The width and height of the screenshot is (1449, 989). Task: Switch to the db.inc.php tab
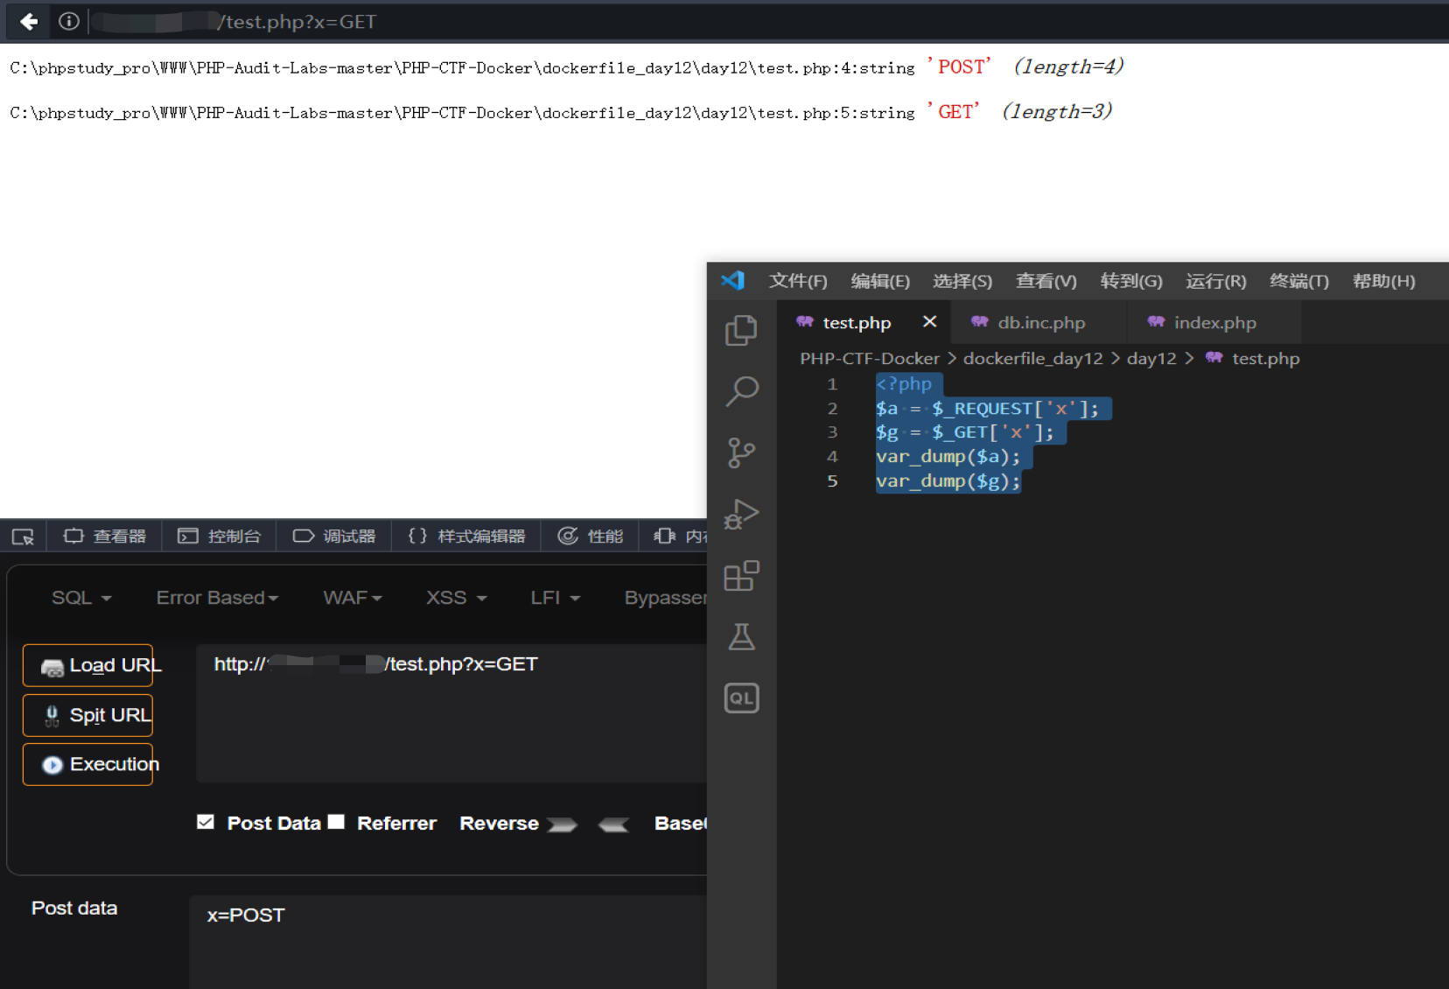coord(1038,322)
